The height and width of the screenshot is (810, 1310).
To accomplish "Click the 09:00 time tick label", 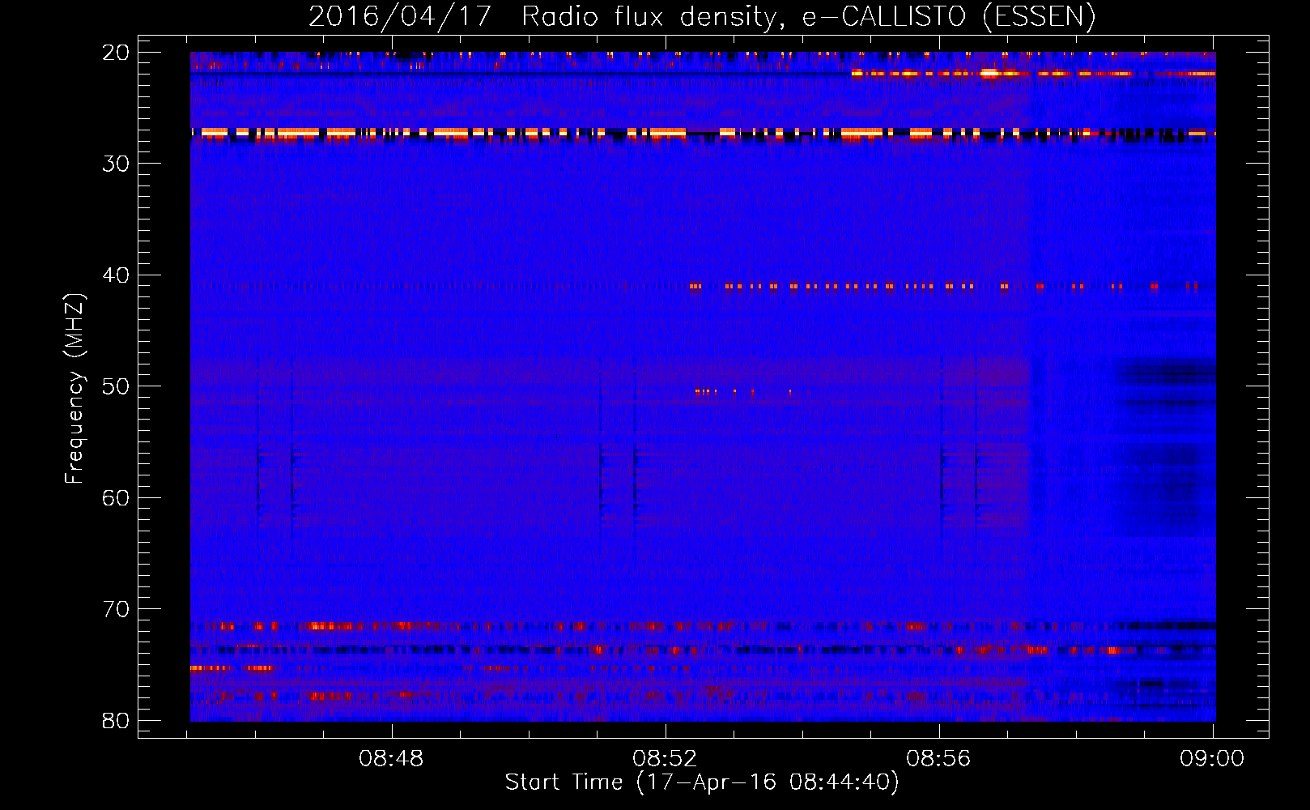I will (1212, 759).
